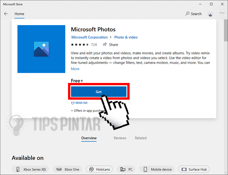This screenshot has height=175, width=228.
Task: Open Microsoft Corporation publisher link
Action: [89, 37]
